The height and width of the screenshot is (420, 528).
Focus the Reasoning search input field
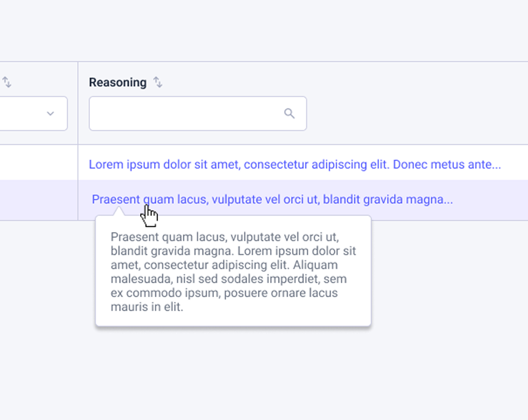[x=184, y=114]
